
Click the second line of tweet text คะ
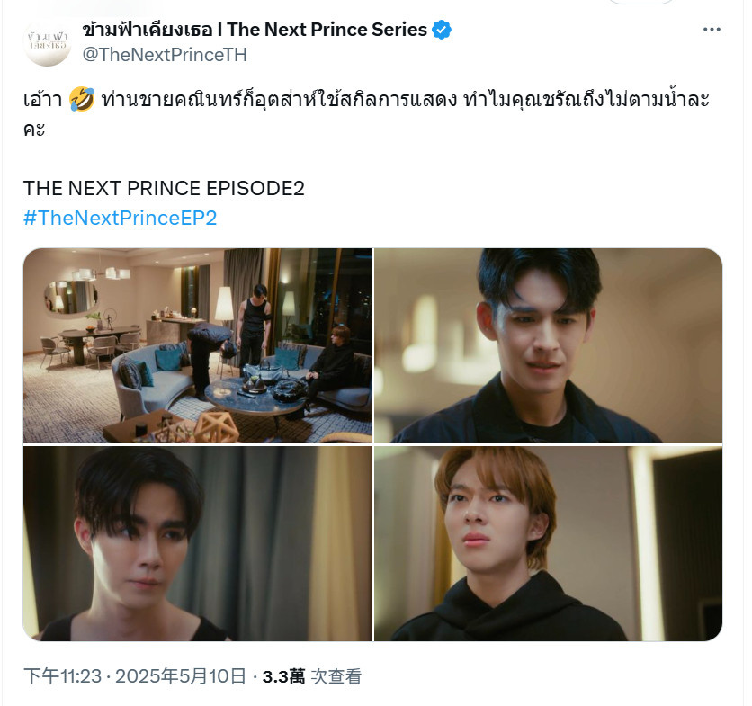click(34, 129)
